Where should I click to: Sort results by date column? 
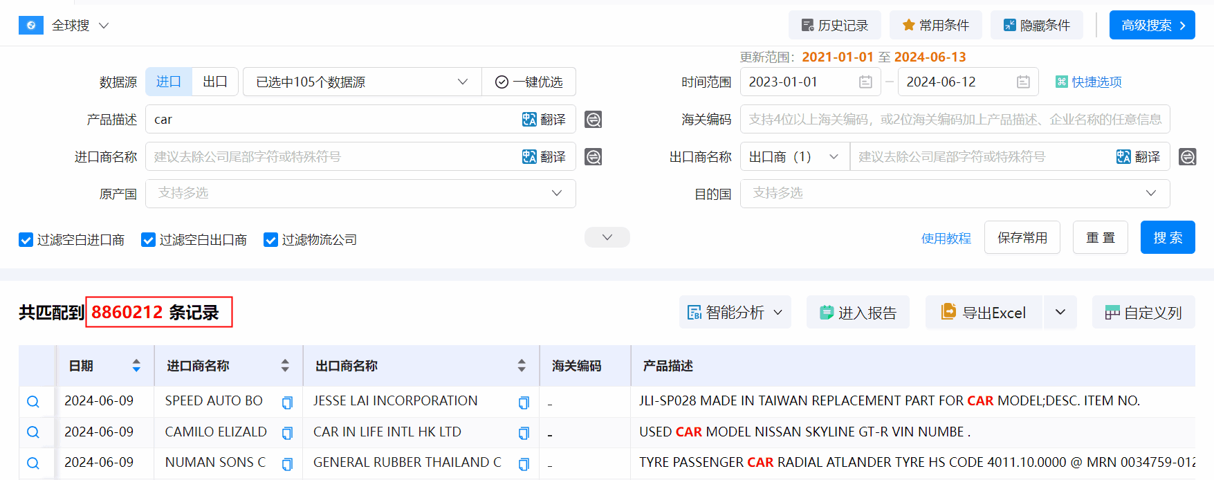(136, 366)
